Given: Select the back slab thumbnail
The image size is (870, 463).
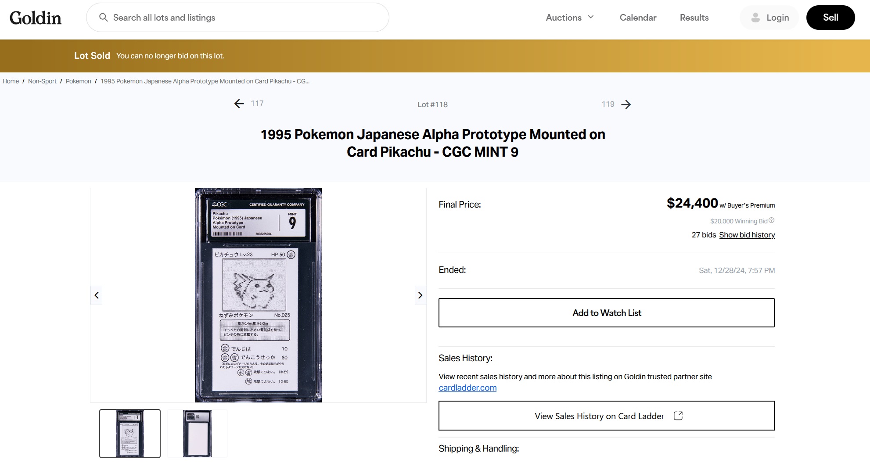Looking at the screenshot, I should pyautogui.click(x=197, y=434).
